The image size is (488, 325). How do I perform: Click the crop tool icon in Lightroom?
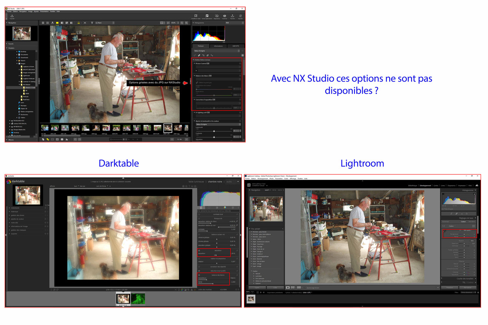451,214
